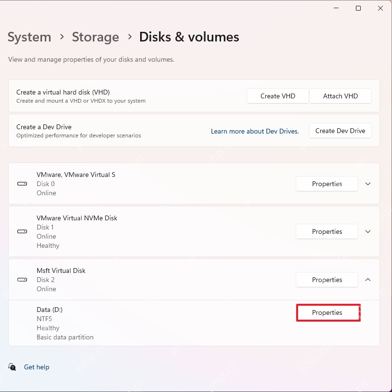
Task: Open Learn more about Dev Drives link
Action: click(x=255, y=131)
